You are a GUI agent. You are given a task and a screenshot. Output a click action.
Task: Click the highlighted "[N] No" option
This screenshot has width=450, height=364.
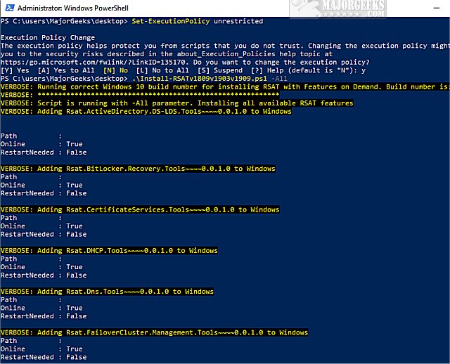[x=115, y=70]
